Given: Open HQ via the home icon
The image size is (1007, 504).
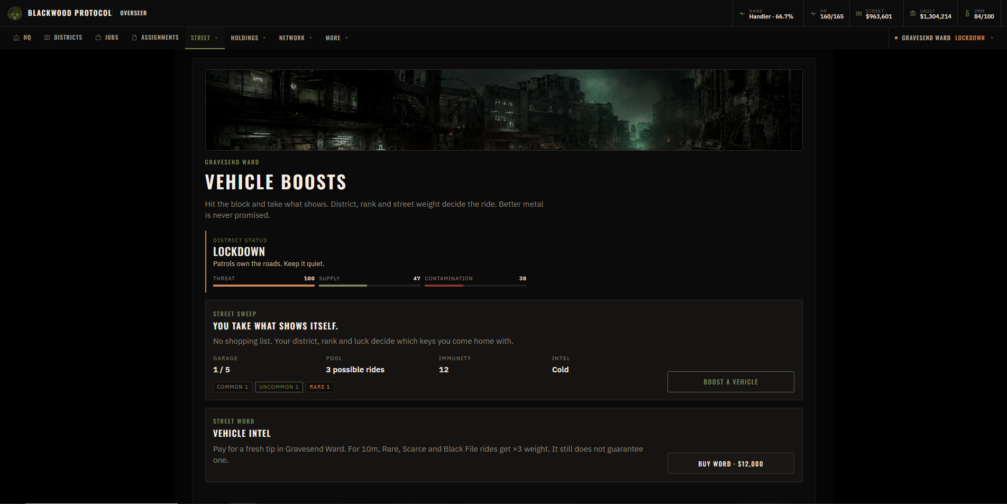Looking at the screenshot, I should click(x=16, y=38).
